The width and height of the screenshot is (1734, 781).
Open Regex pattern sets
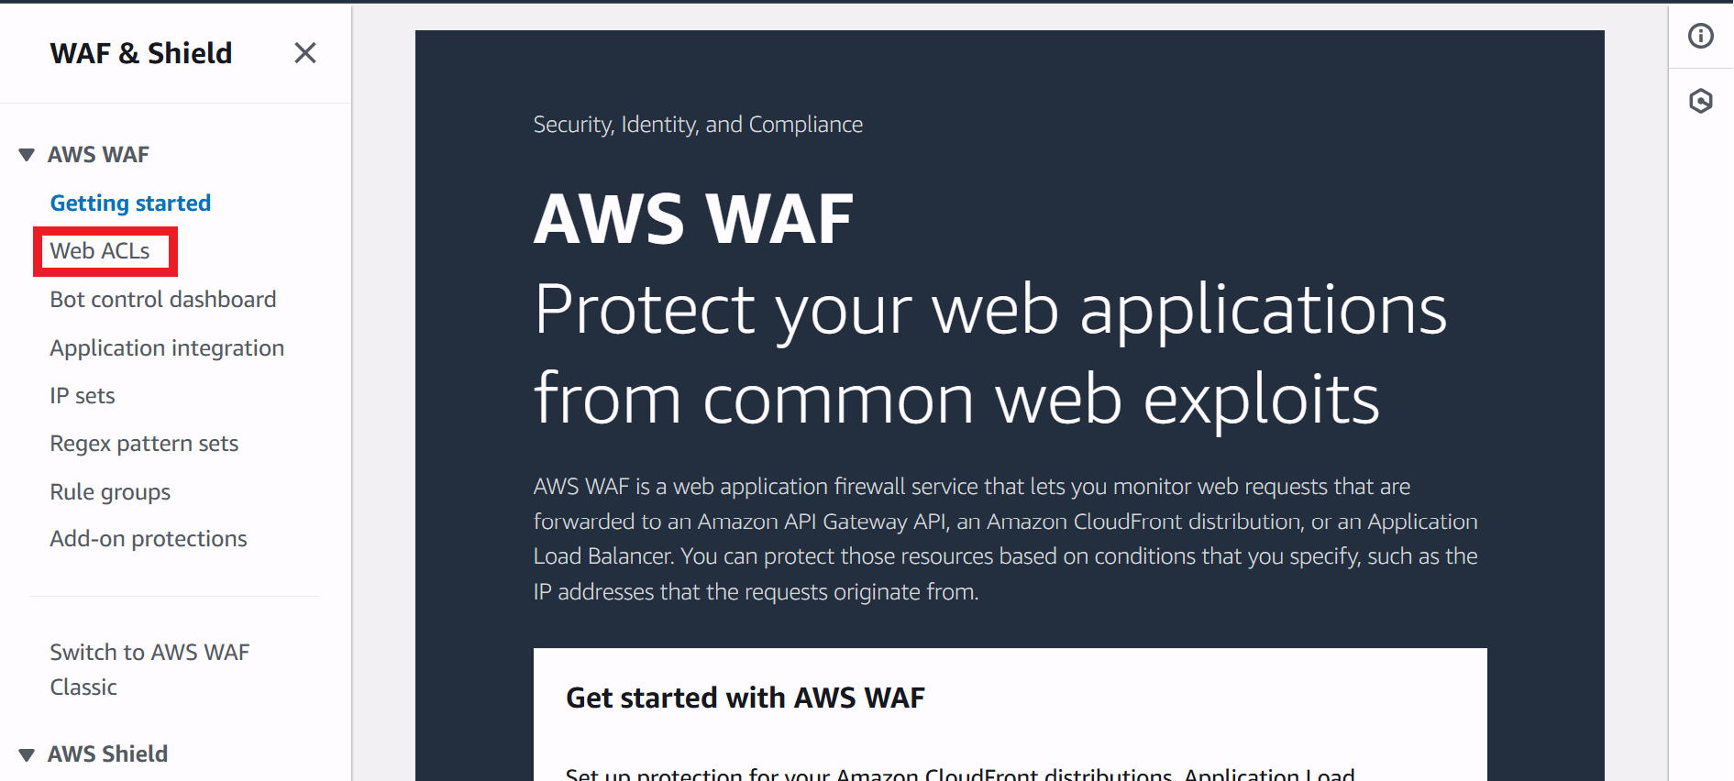pyautogui.click(x=144, y=444)
